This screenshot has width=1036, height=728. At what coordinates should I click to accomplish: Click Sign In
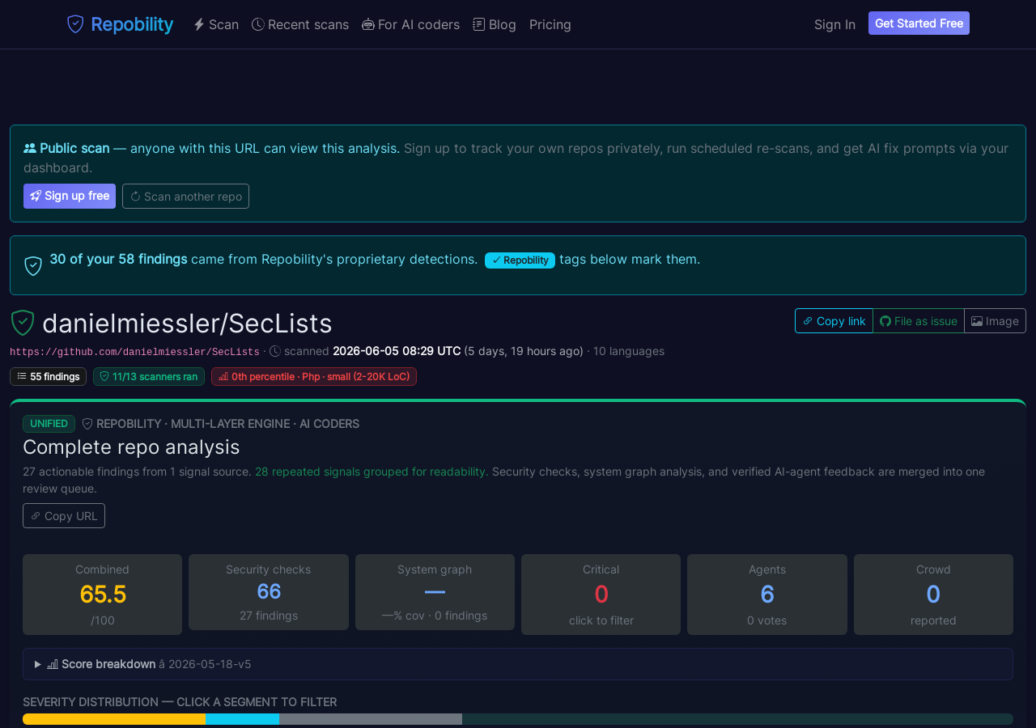click(x=834, y=24)
